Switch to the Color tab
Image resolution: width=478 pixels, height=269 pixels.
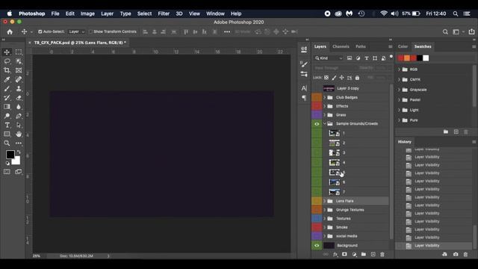click(x=403, y=46)
